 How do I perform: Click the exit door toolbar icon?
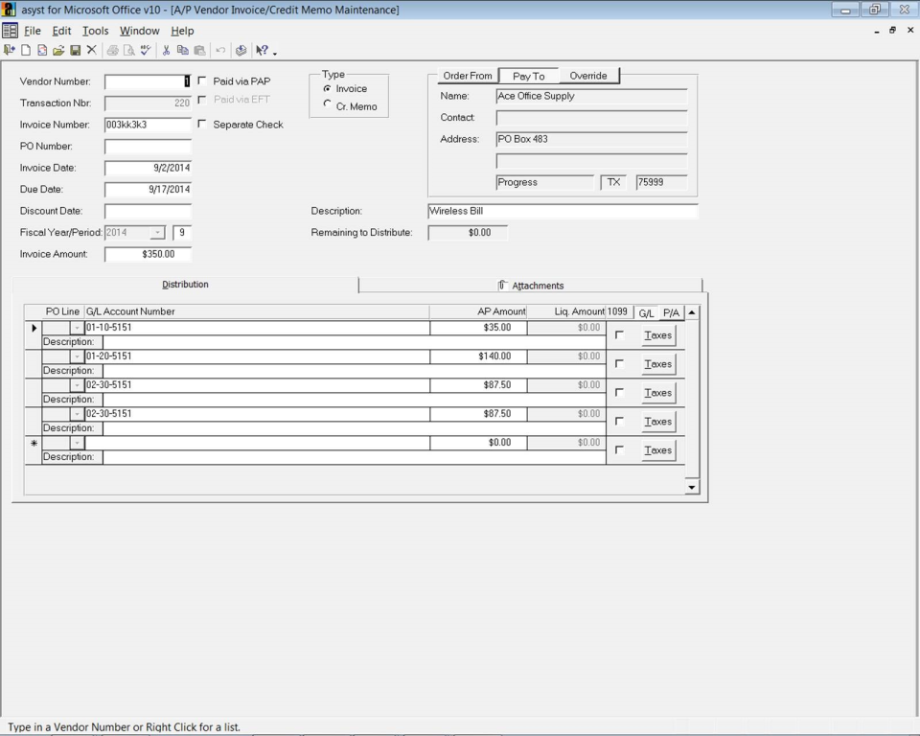10,51
